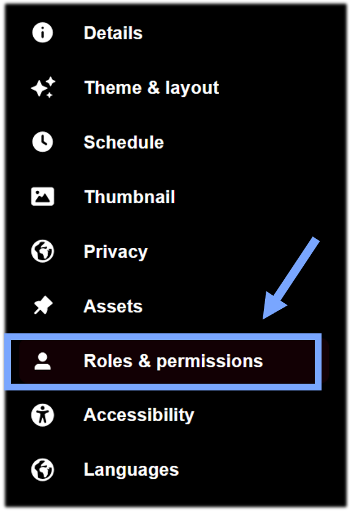
Task: Open the Languages menu item
Action: (x=131, y=470)
